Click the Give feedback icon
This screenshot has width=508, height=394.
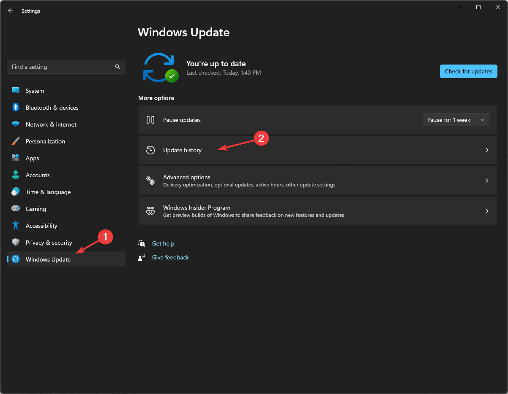coord(142,257)
